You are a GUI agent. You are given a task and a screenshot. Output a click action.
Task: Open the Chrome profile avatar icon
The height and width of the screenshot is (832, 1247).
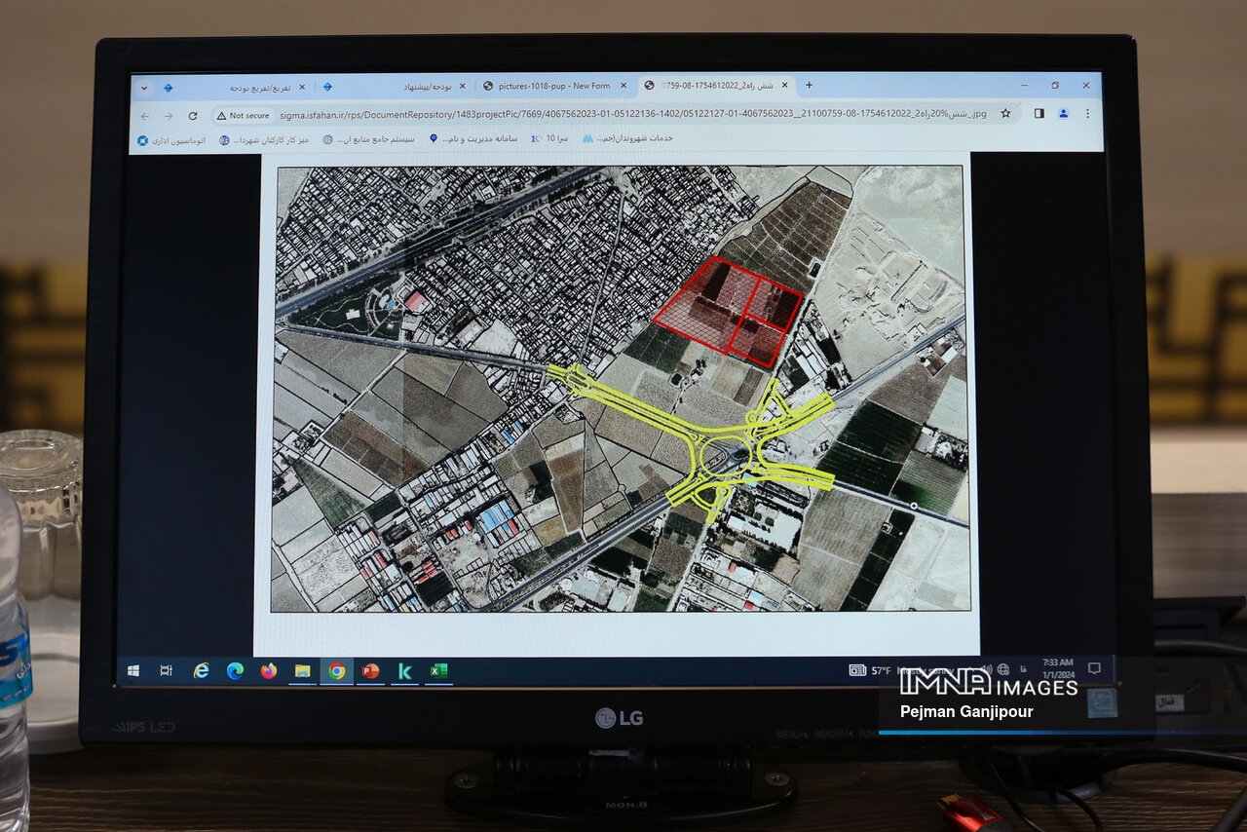[x=1063, y=113]
